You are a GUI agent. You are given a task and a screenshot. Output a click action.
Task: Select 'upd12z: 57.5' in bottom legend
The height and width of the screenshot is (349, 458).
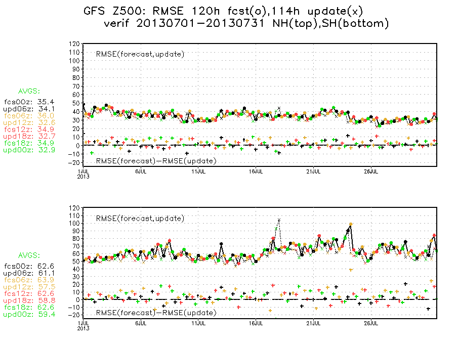click(29, 287)
